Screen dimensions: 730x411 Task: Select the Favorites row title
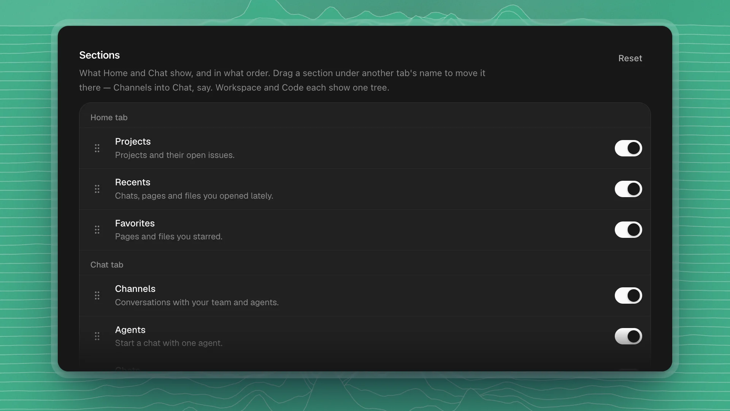point(135,223)
